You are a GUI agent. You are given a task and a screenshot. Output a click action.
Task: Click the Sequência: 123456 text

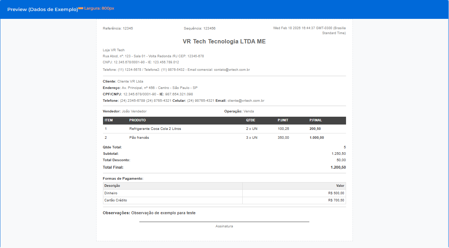tap(200, 28)
